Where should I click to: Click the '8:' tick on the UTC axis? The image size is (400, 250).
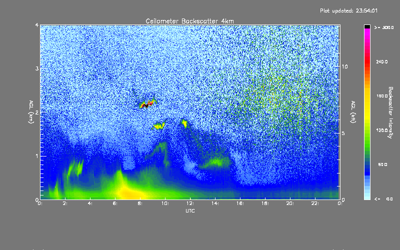[x=140, y=203]
